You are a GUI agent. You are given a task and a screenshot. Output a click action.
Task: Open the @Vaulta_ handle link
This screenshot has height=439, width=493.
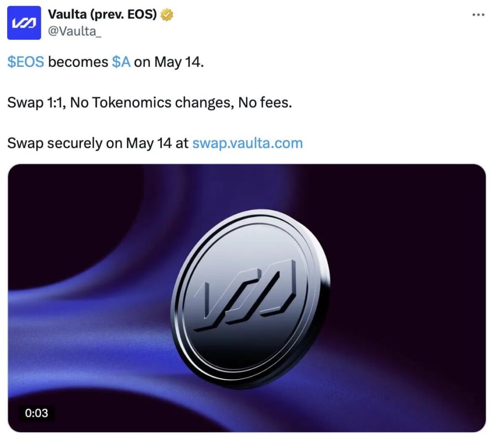[x=75, y=31]
